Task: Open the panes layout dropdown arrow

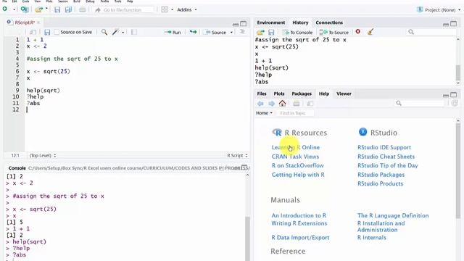Action: (173, 9)
